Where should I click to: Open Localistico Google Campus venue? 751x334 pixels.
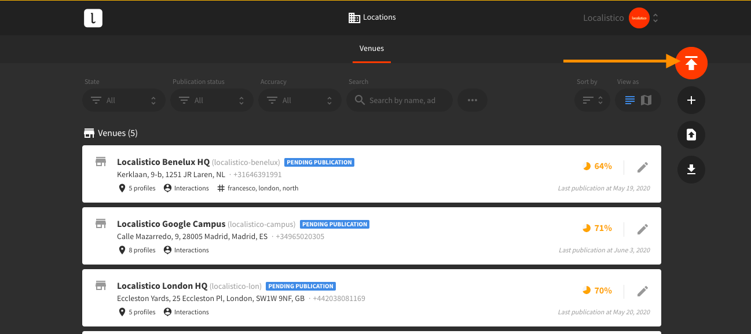click(171, 224)
